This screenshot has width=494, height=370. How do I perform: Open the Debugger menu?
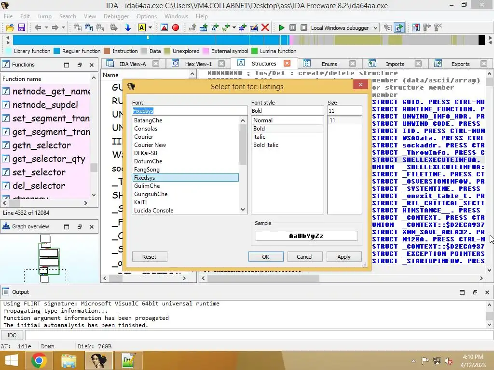click(x=116, y=16)
